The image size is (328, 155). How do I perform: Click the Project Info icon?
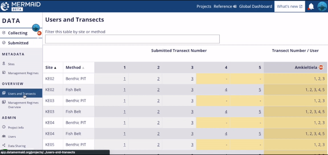(x=4, y=127)
